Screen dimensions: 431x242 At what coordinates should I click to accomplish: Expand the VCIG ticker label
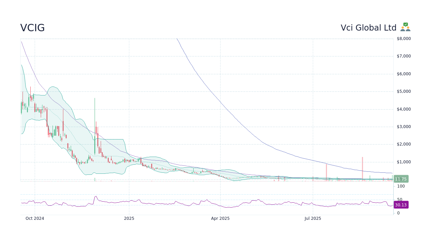[x=32, y=28]
